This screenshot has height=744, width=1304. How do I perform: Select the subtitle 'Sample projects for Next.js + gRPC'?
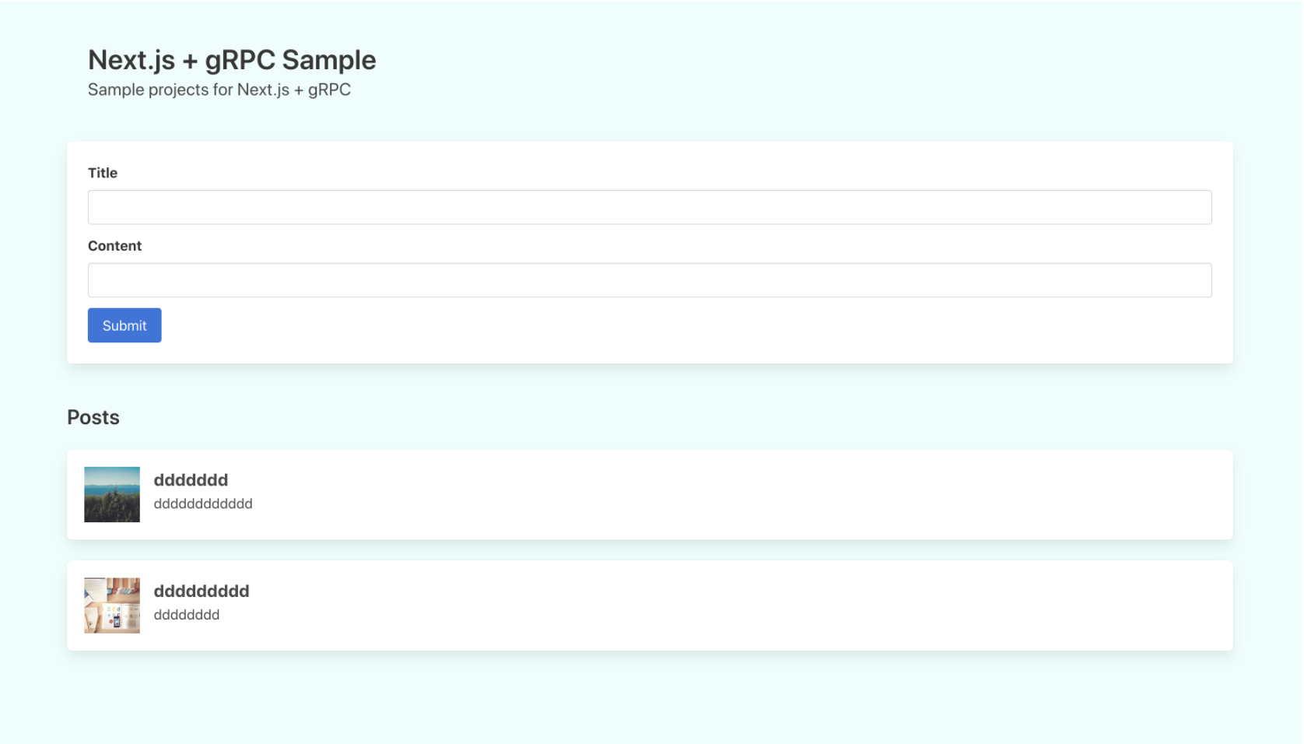coord(219,89)
